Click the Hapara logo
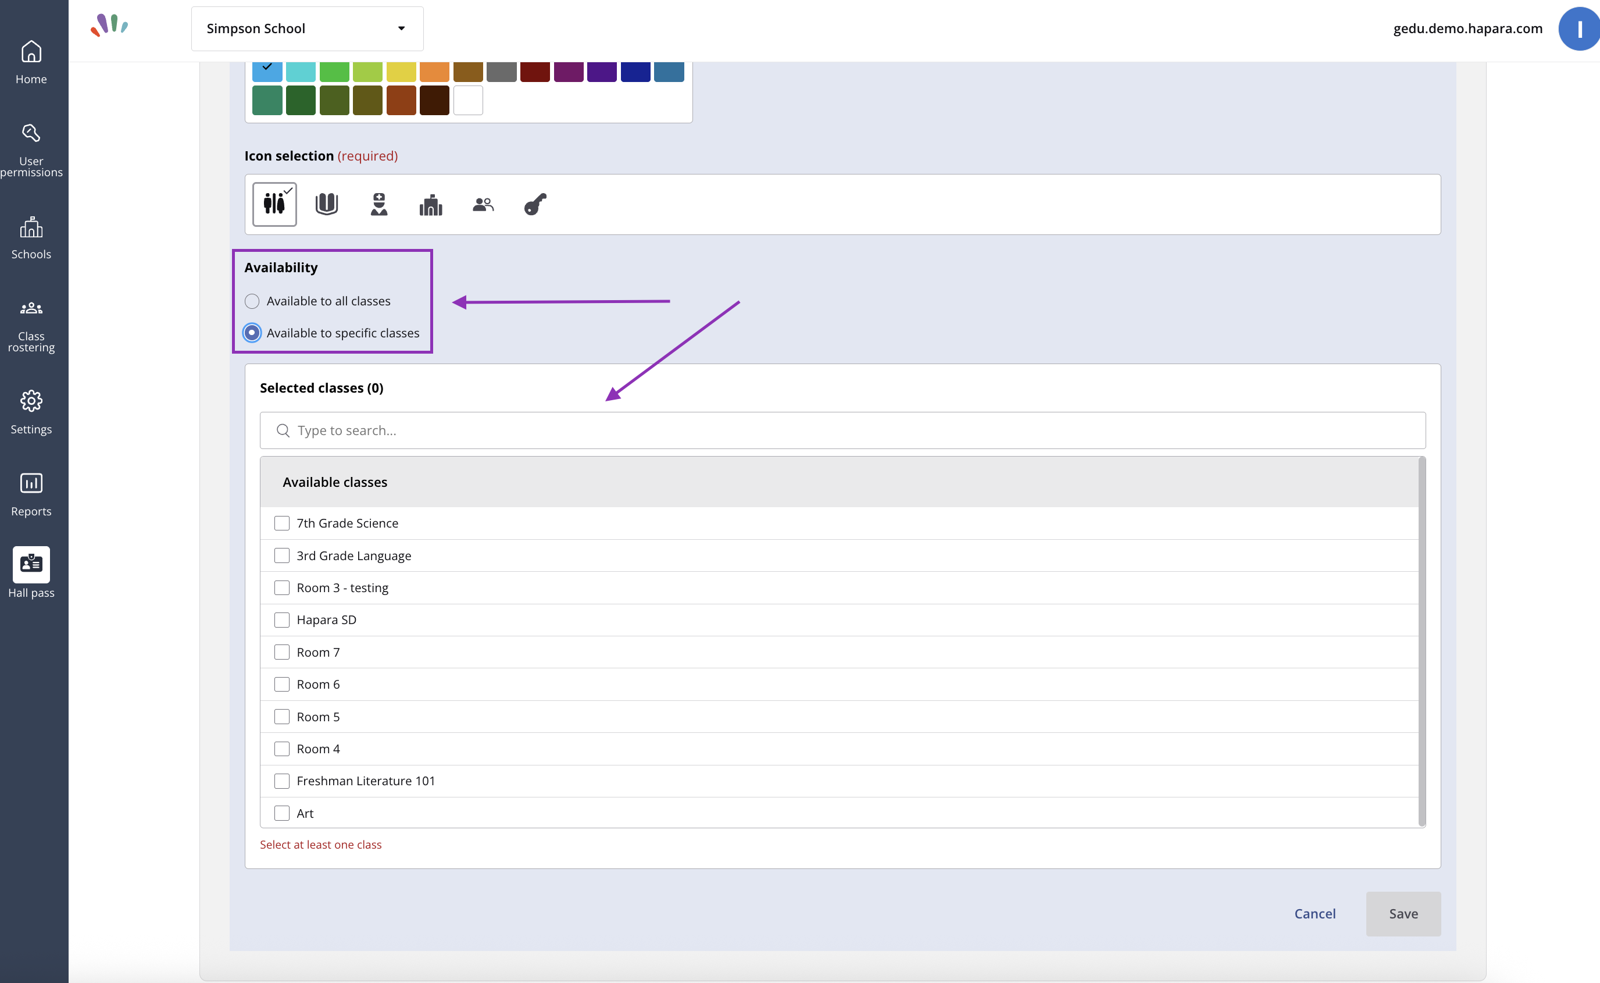 click(x=109, y=26)
